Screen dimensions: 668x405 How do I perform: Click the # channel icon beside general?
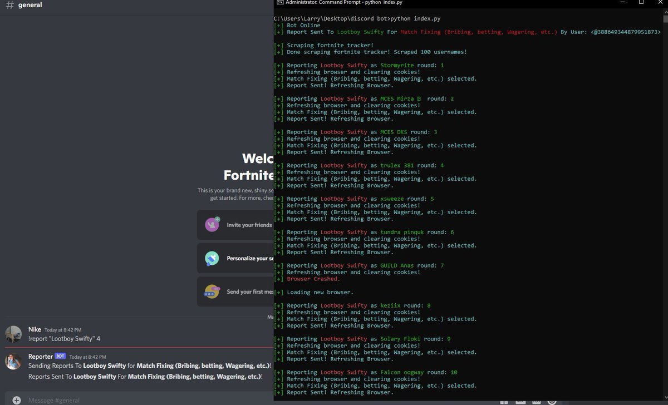9,5
